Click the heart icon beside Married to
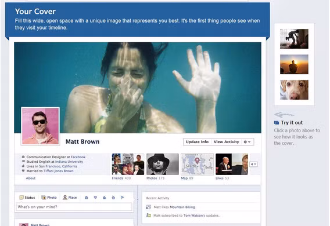 pyautogui.click(x=23, y=170)
